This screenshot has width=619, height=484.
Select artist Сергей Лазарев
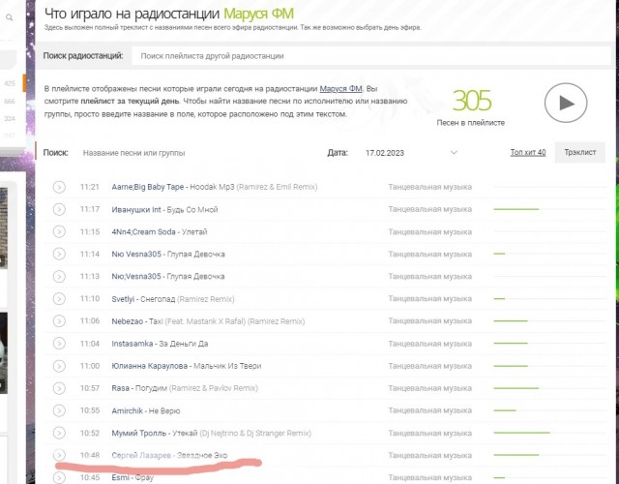(x=141, y=455)
